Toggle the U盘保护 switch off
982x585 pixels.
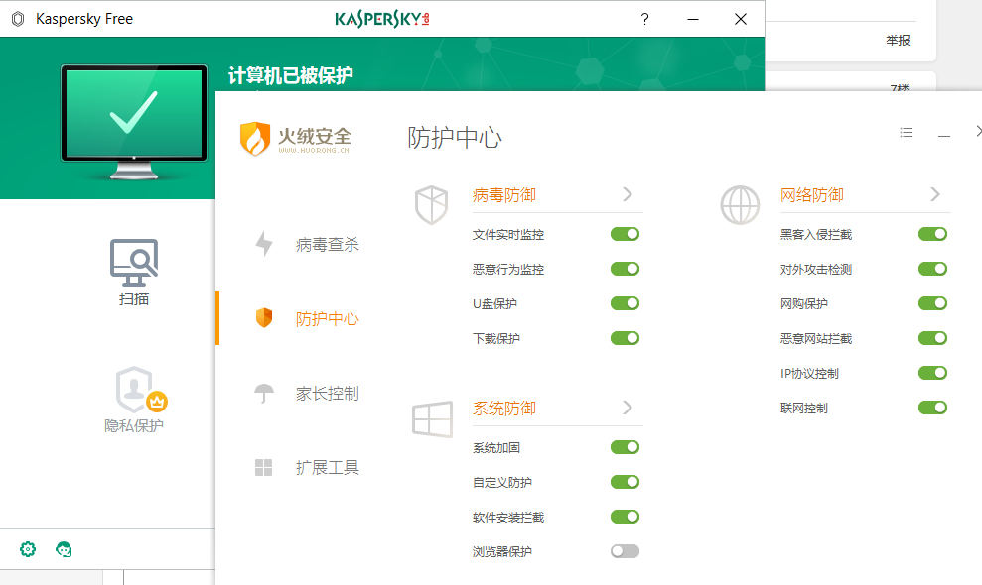click(x=625, y=304)
